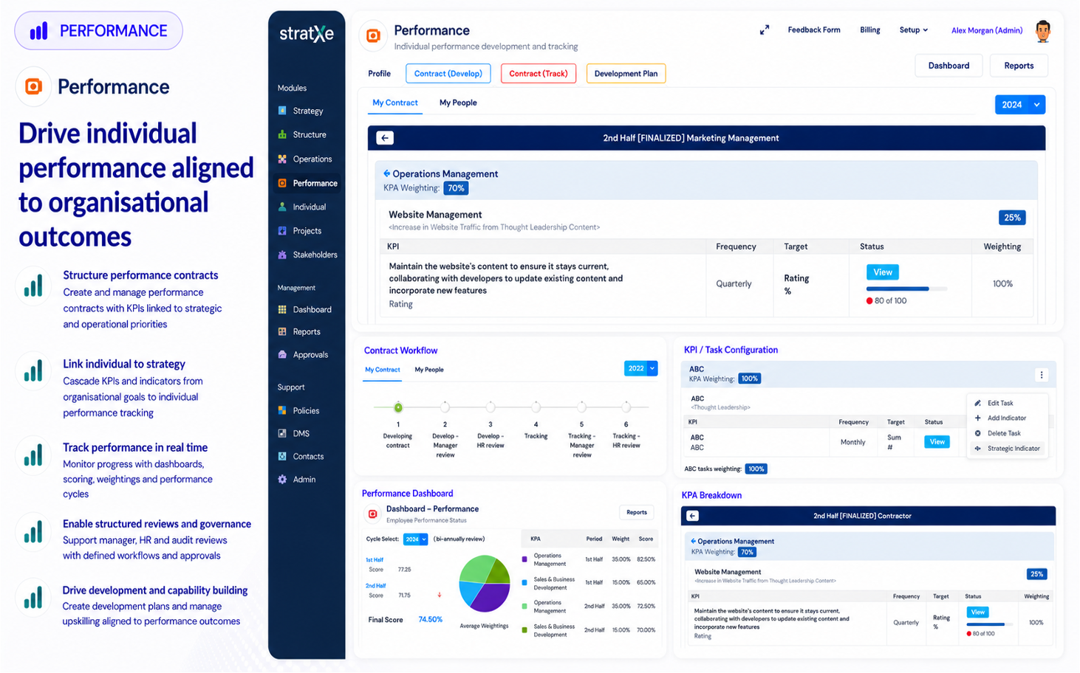Open the Cycle Select 2024 dropdown
1080x673 pixels.
415,539
